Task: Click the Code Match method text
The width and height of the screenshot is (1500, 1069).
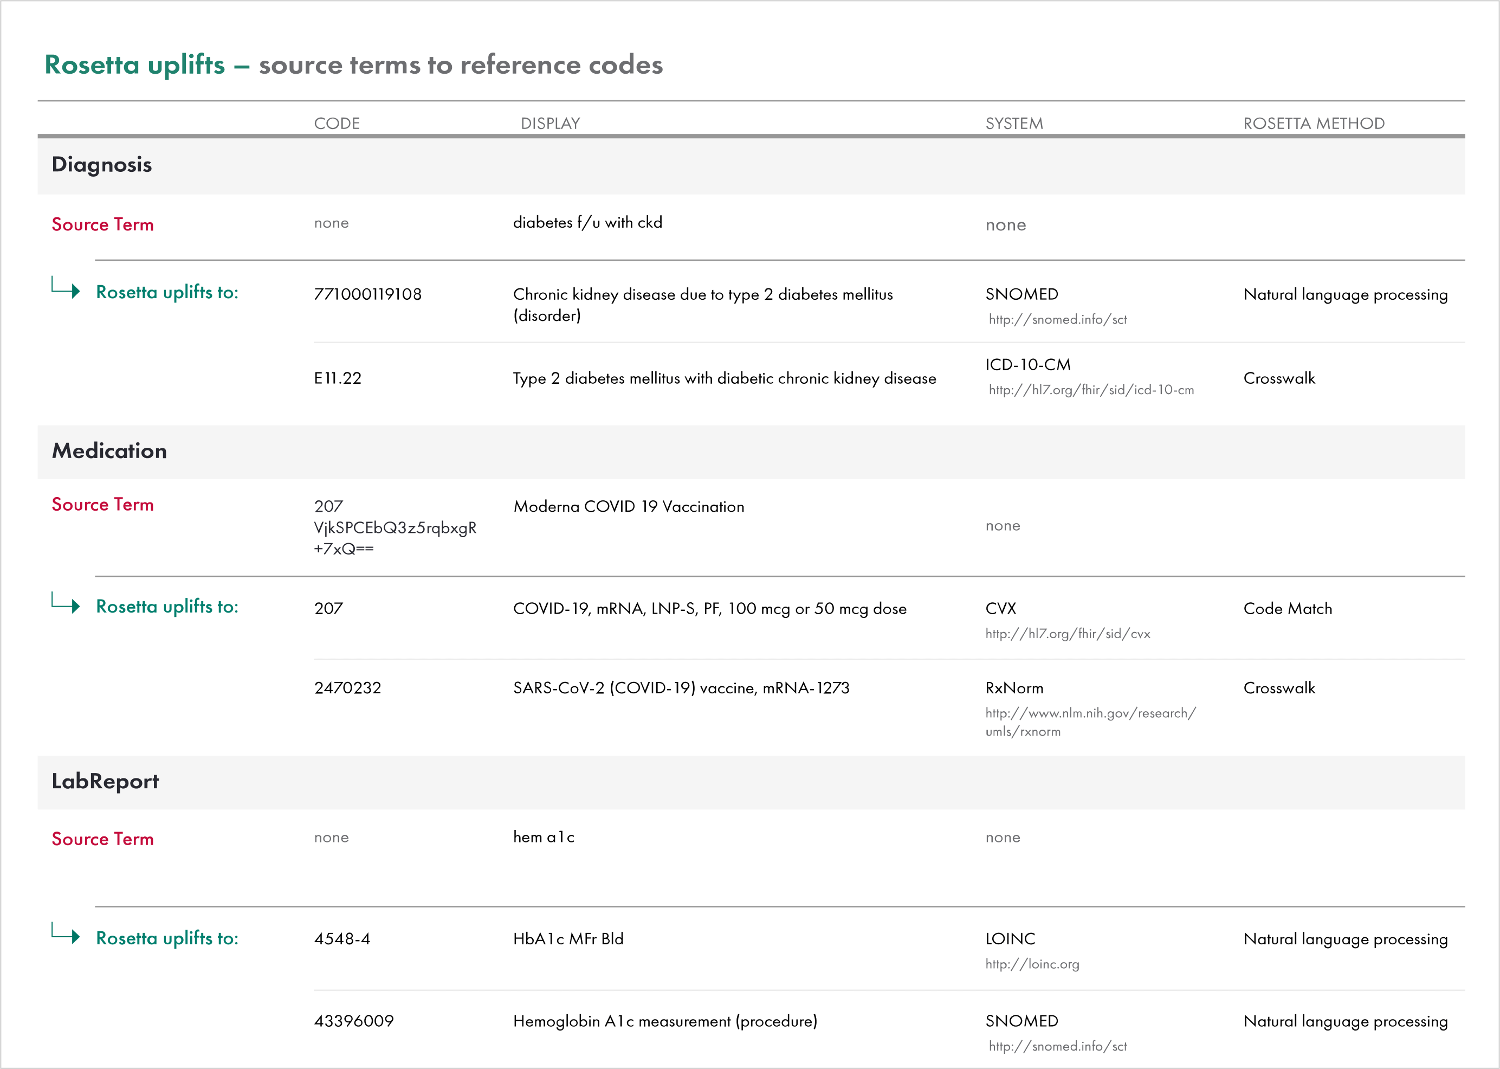Action: [1287, 609]
